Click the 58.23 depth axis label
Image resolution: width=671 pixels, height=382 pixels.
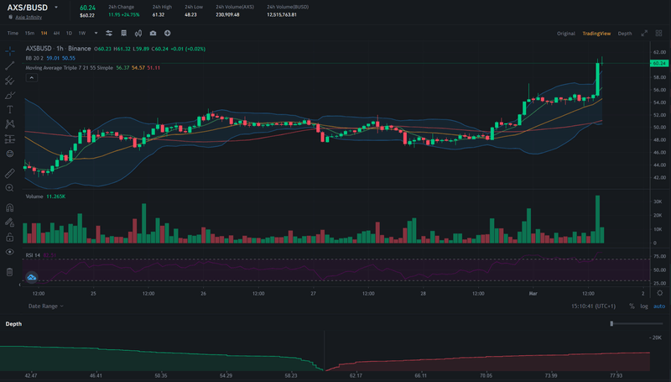[x=291, y=375]
